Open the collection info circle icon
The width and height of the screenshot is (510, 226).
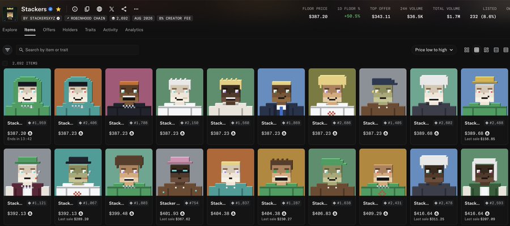point(75,9)
